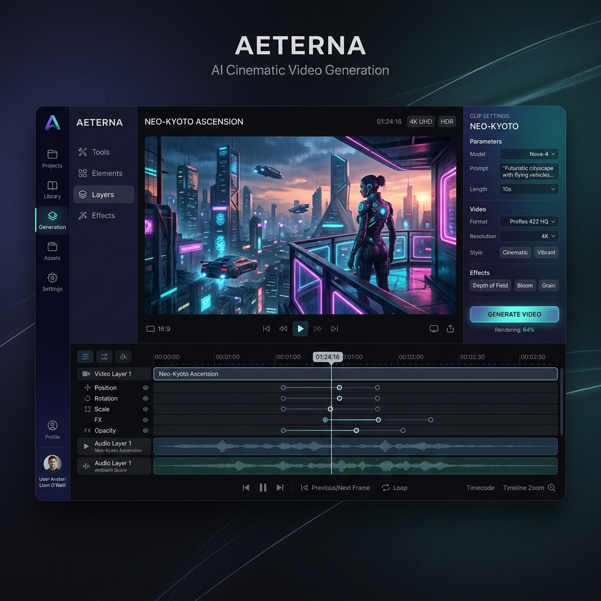Select the Effects menu item
601x601 pixels.
click(103, 215)
